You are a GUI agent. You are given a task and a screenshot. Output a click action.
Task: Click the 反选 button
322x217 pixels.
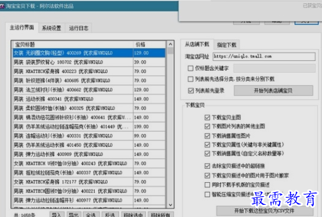tap(110, 214)
